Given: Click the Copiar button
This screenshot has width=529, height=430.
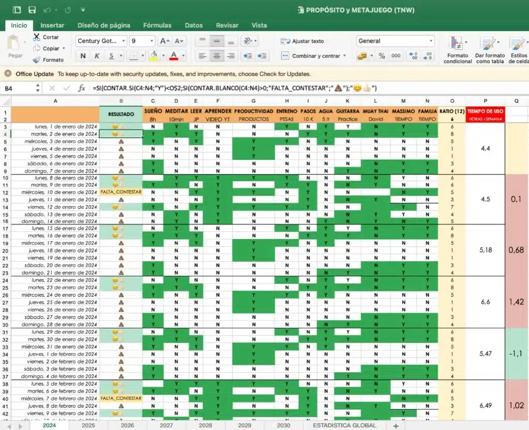Looking at the screenshot, I should coord(46,49).
